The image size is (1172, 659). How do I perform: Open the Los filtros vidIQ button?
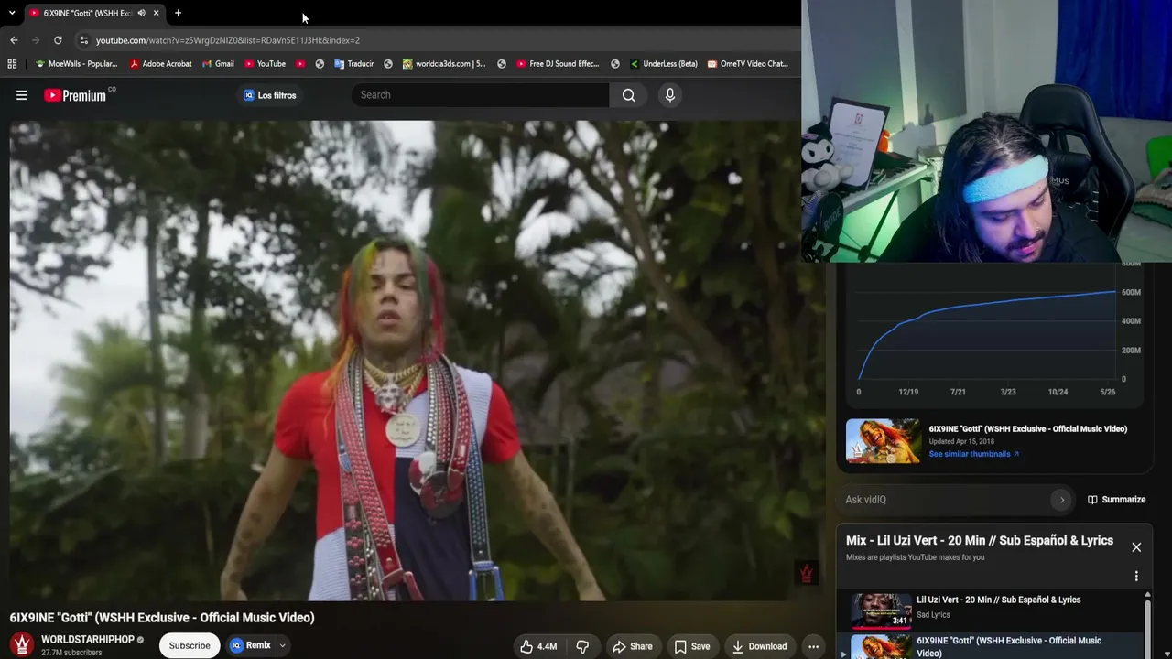tap(270, 95)
